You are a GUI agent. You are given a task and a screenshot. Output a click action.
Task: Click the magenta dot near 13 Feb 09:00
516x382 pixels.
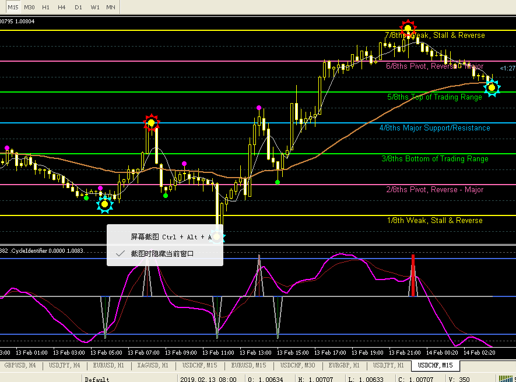tap(184, 164)
